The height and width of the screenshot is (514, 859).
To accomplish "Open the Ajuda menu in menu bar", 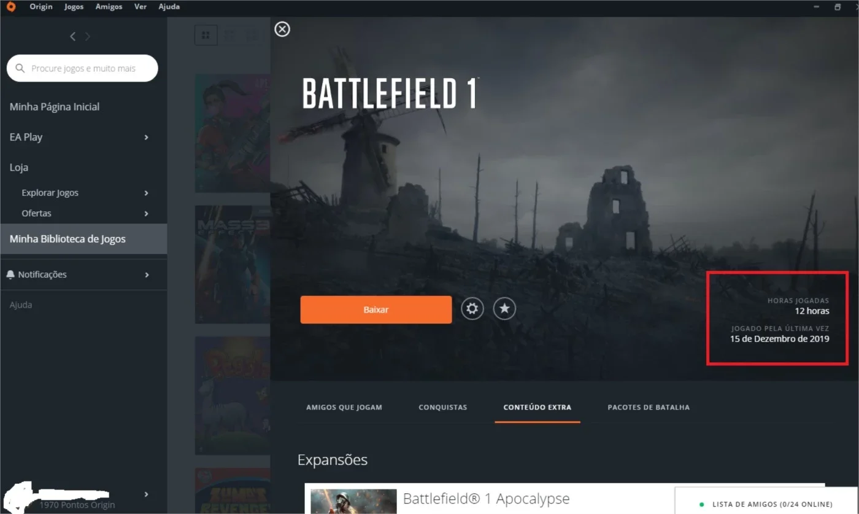I will point(169,7).
